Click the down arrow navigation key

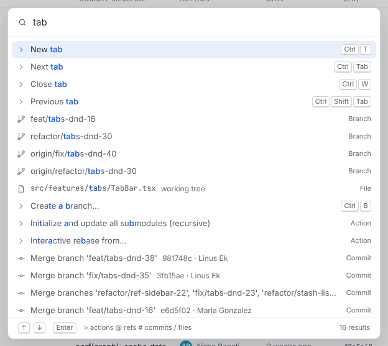pyautogui.click(x=40, y=328)
